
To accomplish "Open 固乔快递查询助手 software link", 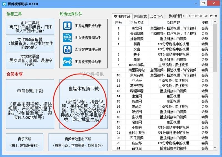I will [x=88, y=38].
